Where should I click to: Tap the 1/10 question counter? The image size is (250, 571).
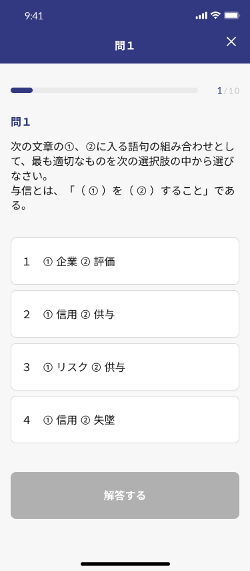point(228,91)
